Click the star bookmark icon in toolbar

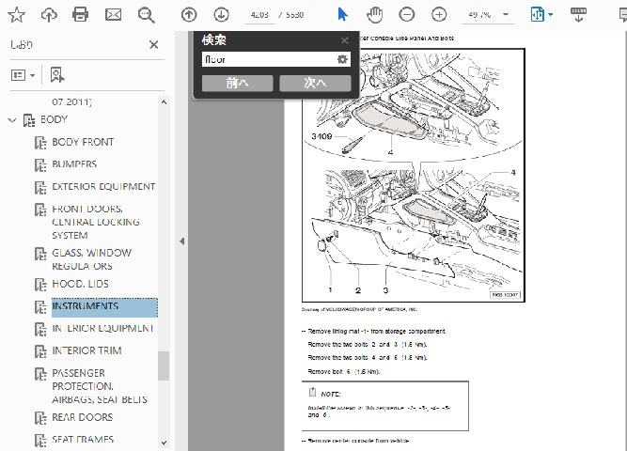click(x=17, y=14)
